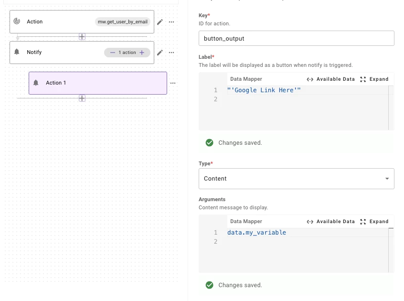This screenshot has width=404, height=301.
Task: Open the Notify step's more options menu
Action: click(x=171, y=53)
